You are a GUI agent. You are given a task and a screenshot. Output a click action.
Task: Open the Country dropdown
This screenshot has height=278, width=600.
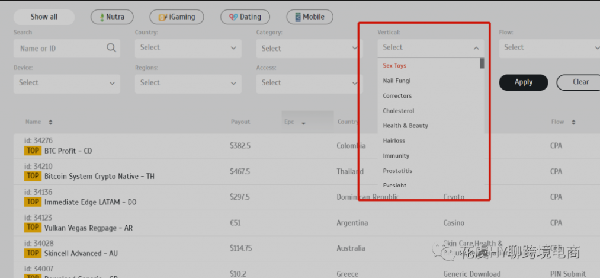[188, 48]
